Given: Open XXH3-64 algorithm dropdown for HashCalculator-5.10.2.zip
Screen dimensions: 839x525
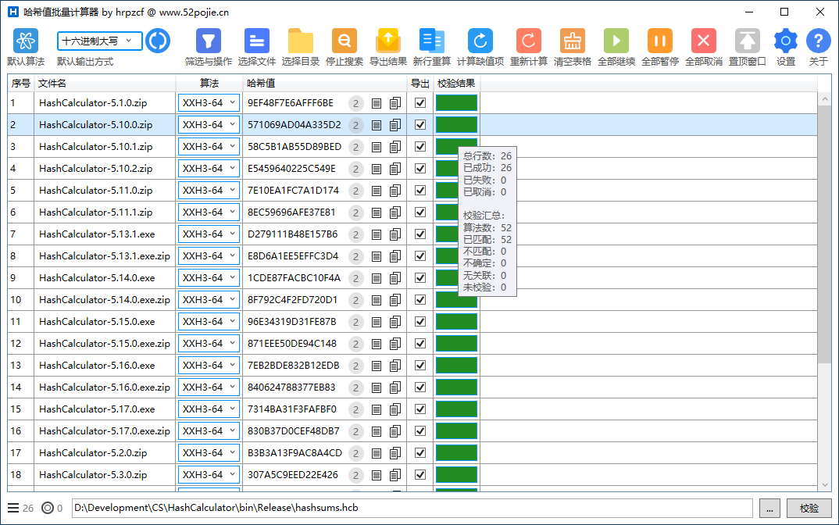Looking at the screenshot, I should pyautogui.click(x=209, y=169).
